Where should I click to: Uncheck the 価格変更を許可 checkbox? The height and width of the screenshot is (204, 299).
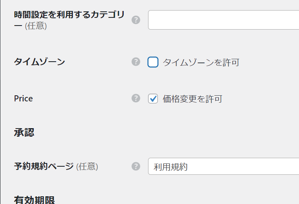(153, 99)
